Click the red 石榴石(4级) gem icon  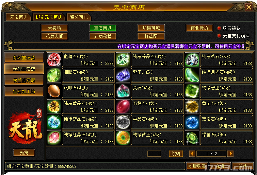click(123, 106)
